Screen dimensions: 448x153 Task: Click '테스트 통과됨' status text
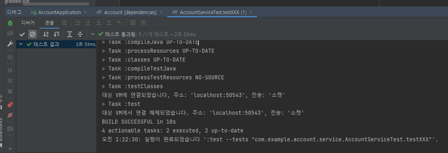[x=123, y=34]
